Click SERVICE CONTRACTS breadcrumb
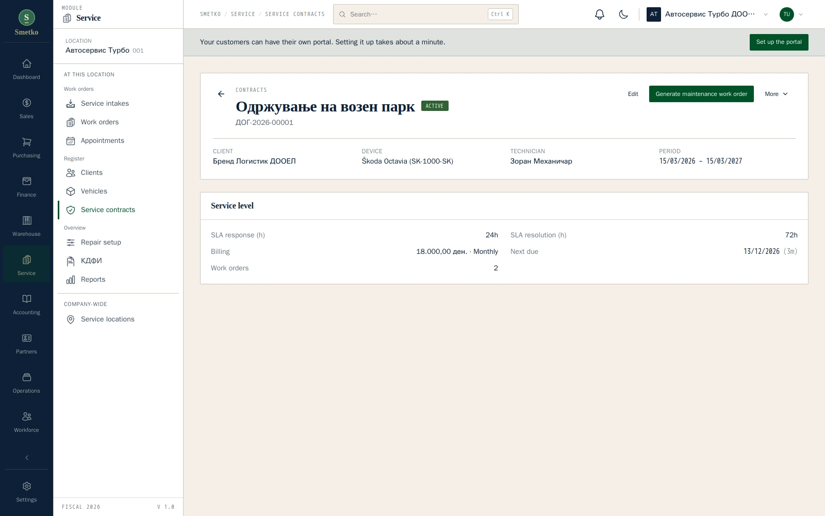The height and width of the screenshot is (516, 825). 295,14
